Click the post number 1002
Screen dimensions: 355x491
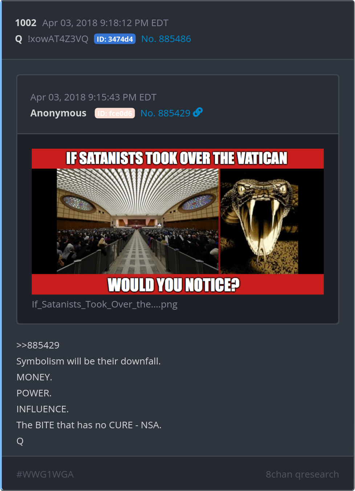tap(26, 23)
